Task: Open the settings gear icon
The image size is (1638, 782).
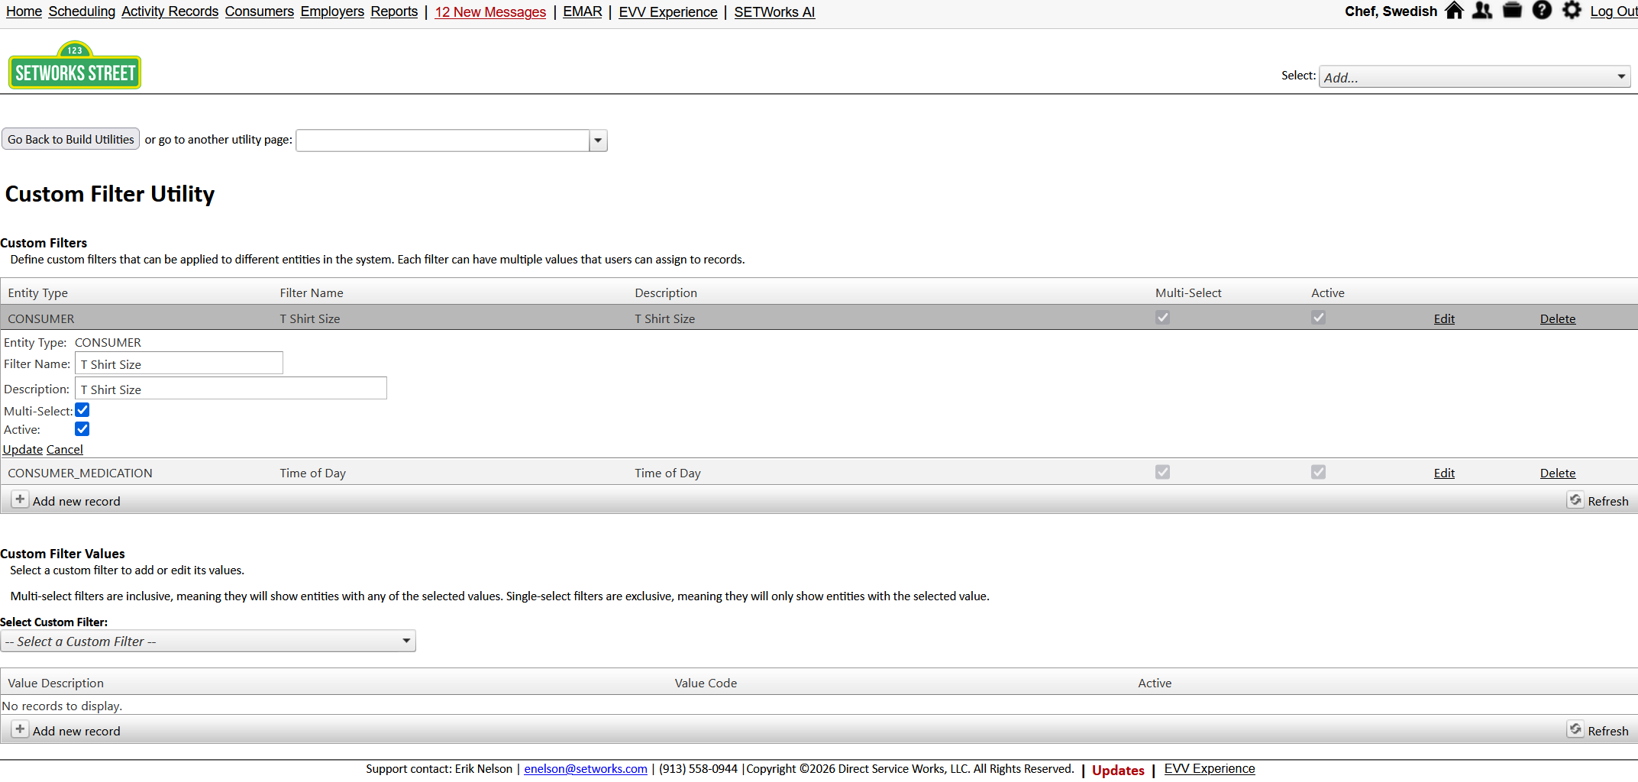Action: coord(1572,11)
